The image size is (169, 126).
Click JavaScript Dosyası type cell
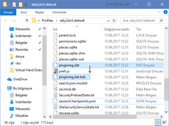pyautogui.click(x=150, y=71)
